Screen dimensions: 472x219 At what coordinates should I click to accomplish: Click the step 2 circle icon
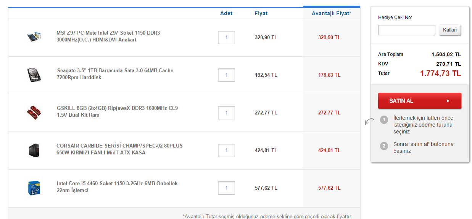384,146
